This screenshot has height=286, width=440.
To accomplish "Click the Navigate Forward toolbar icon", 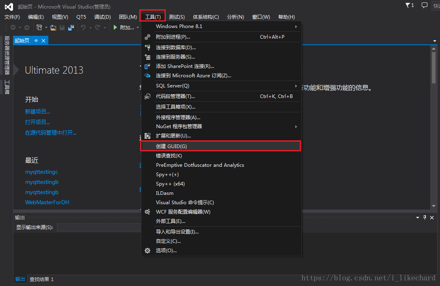I will click(27, 27).
